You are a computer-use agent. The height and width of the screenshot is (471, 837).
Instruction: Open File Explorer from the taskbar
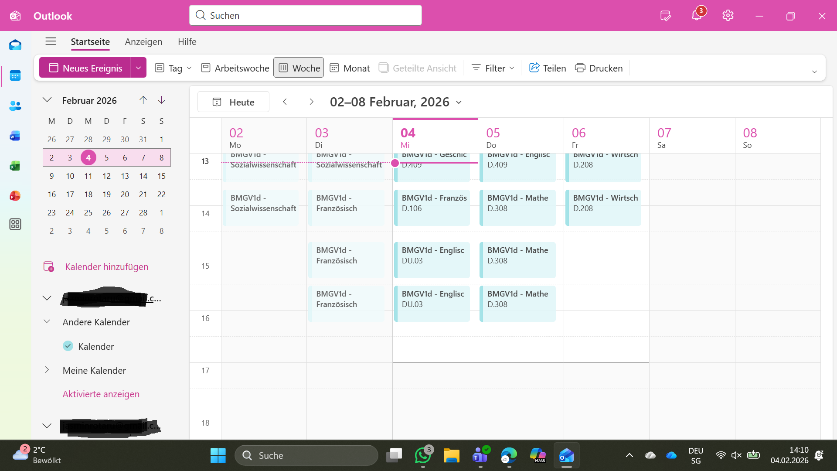(x=452, y=455)
